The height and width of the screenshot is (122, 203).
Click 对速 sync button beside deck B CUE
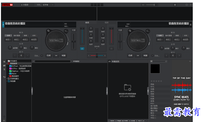point(145,56)
